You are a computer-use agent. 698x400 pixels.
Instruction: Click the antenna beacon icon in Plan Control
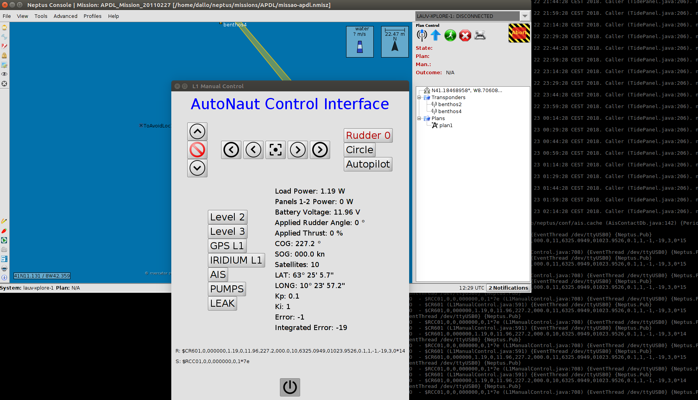(422, 35)
